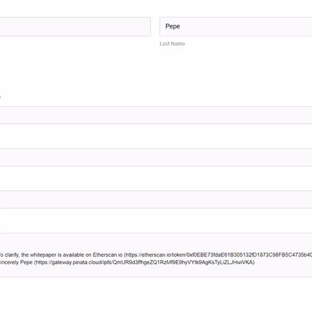Click the Last Name field containing Pepe
The width and height of the screenshot is (312, 312).
click(x=236, y=27)
